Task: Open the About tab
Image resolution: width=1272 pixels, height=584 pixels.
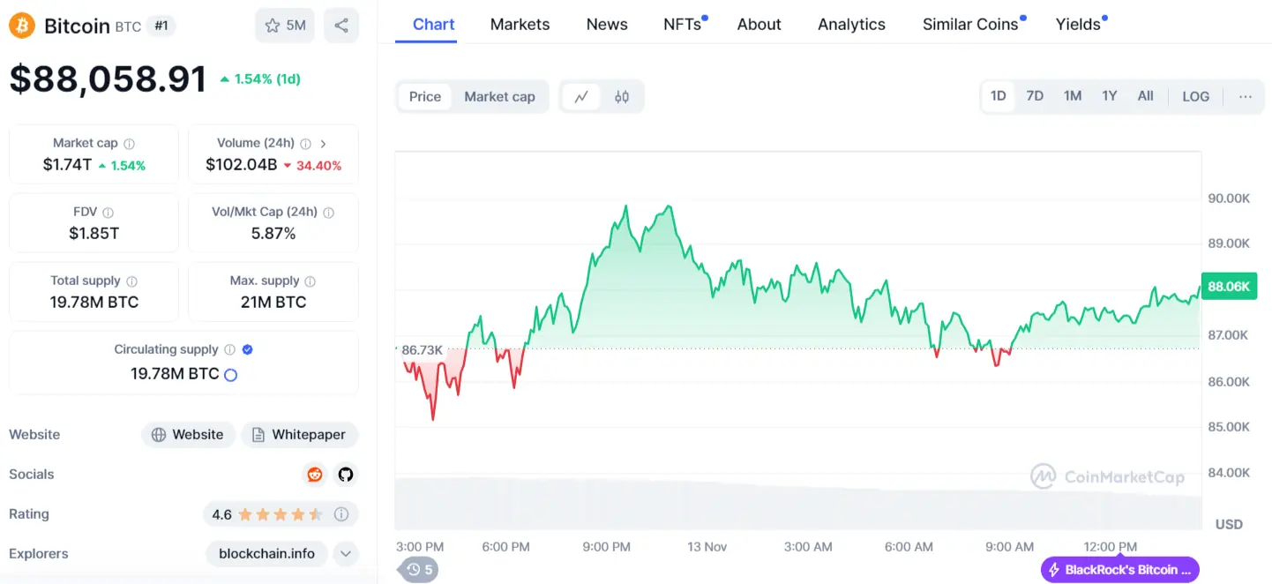Action: click(759, 25)
